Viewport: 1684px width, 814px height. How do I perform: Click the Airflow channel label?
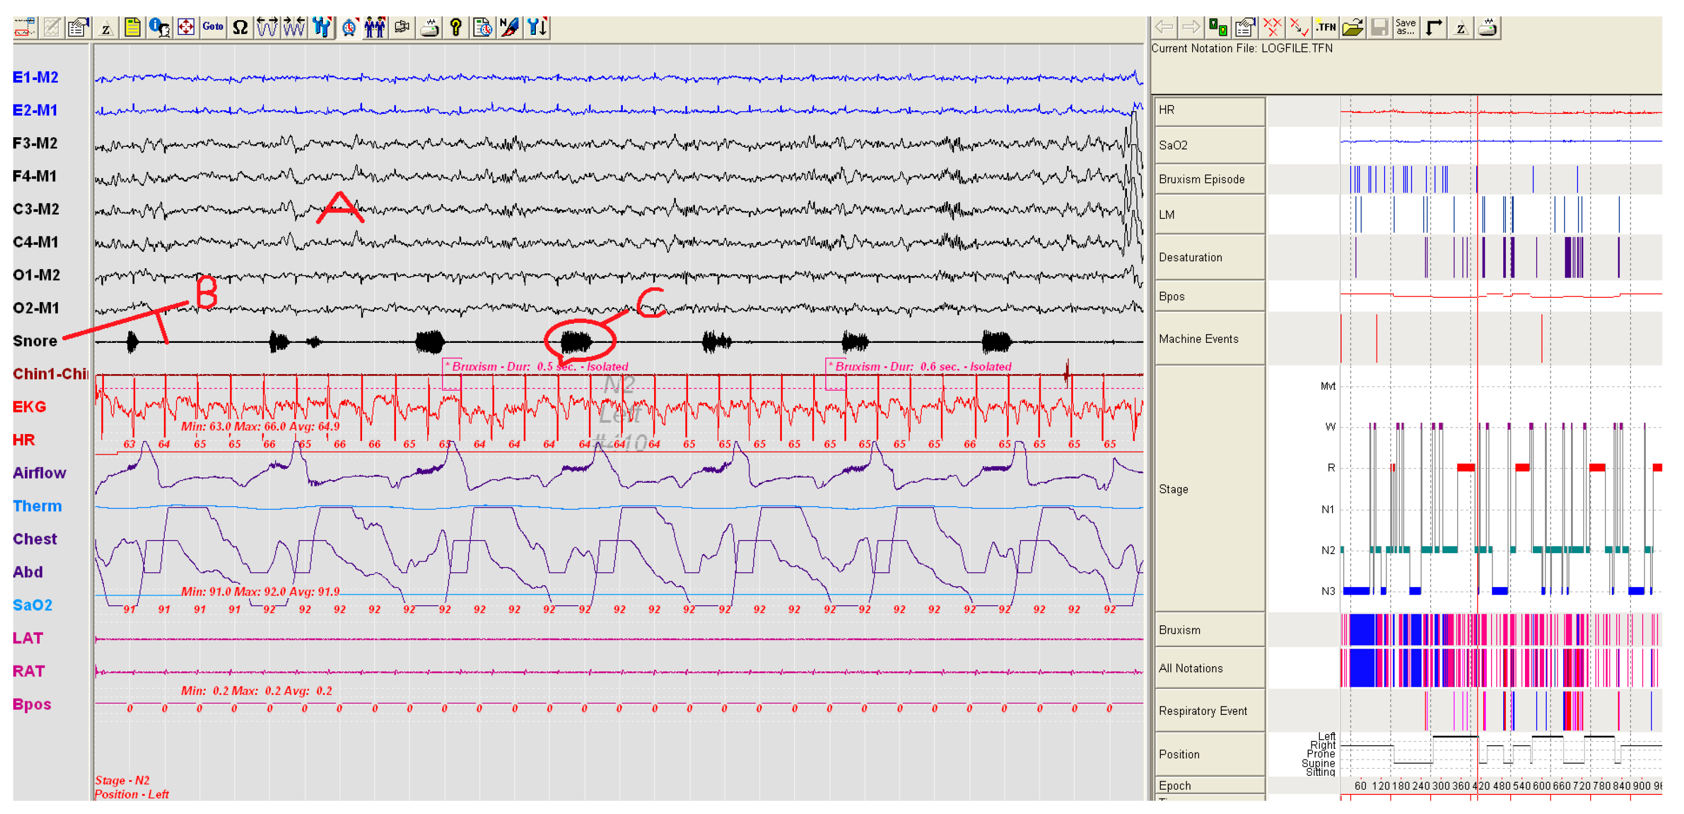39,473
